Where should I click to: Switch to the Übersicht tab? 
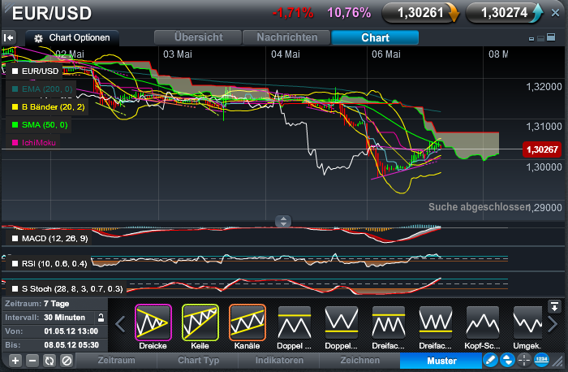point(198,37)
